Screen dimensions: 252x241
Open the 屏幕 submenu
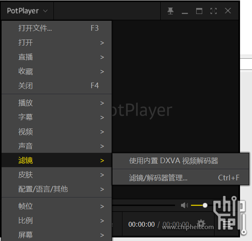click(x=57, y=235)
